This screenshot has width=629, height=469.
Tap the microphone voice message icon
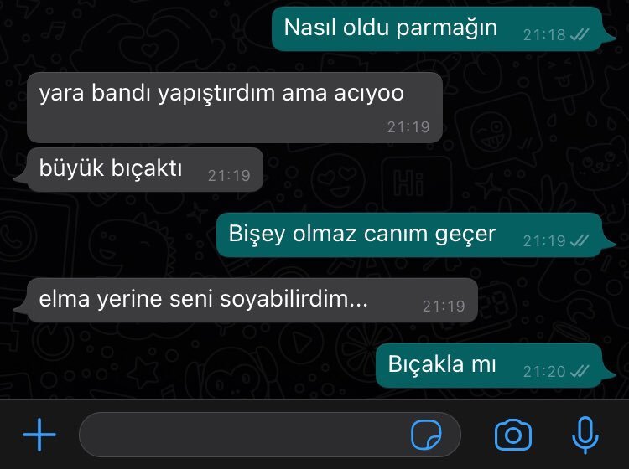pyautogui.click(x=585, y=435)
